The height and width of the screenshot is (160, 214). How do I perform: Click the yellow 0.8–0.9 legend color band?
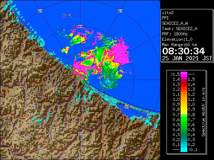point(184,109)
